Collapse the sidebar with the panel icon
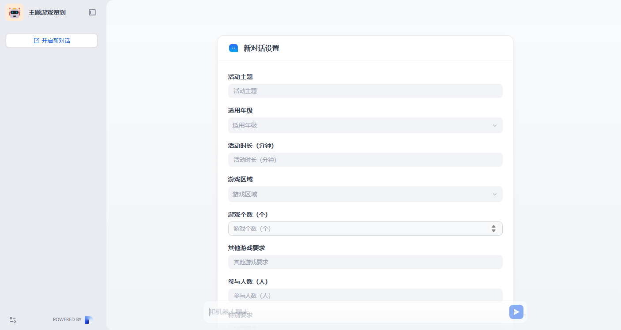 pos(92,12)
